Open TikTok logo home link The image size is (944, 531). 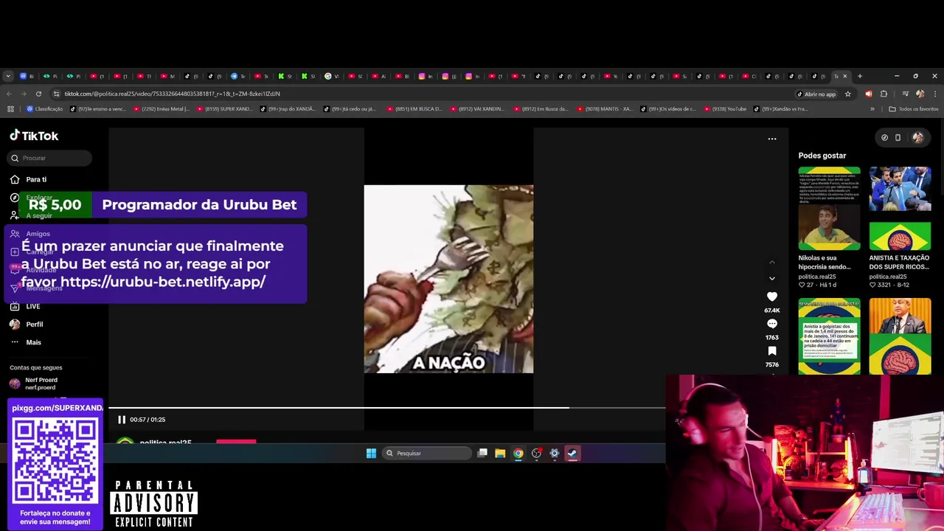(34, 136)
